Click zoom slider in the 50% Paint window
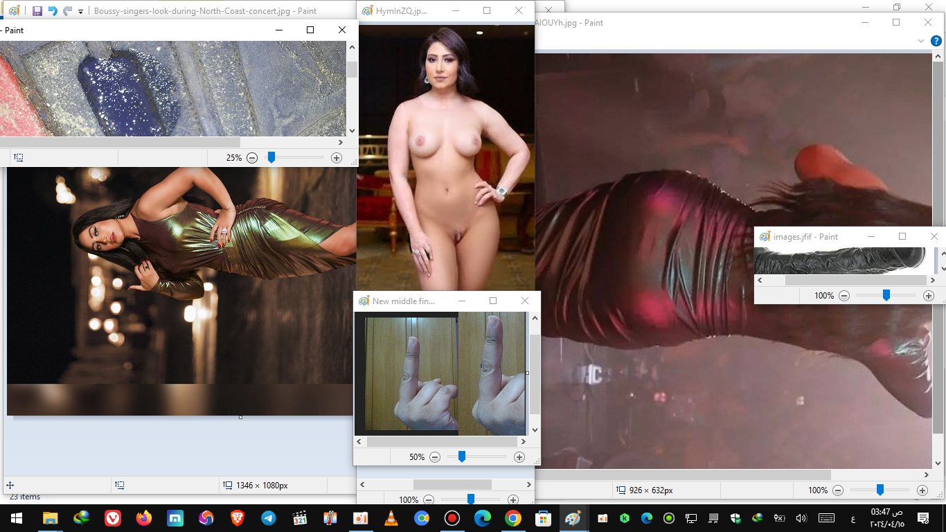Image resolution: width=946 pixels, height=532 pixels. pyautogui.click(x=462, y=457)
